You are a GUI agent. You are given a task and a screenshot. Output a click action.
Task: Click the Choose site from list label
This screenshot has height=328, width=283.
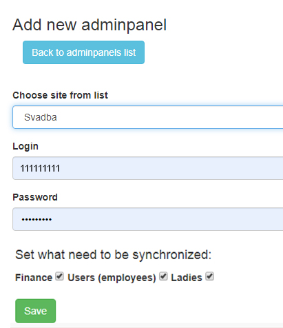[x=60, y=95]
